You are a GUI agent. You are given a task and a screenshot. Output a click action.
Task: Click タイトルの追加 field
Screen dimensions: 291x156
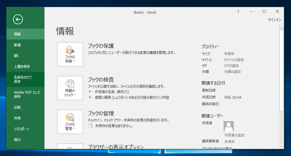(x=234, y=60)
